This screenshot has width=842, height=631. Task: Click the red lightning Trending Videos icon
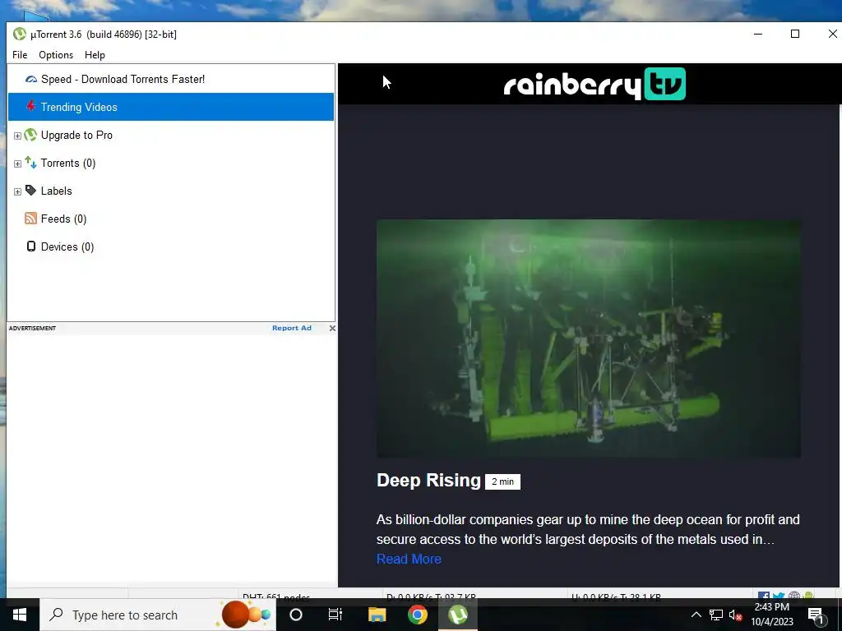pos(31,106)
